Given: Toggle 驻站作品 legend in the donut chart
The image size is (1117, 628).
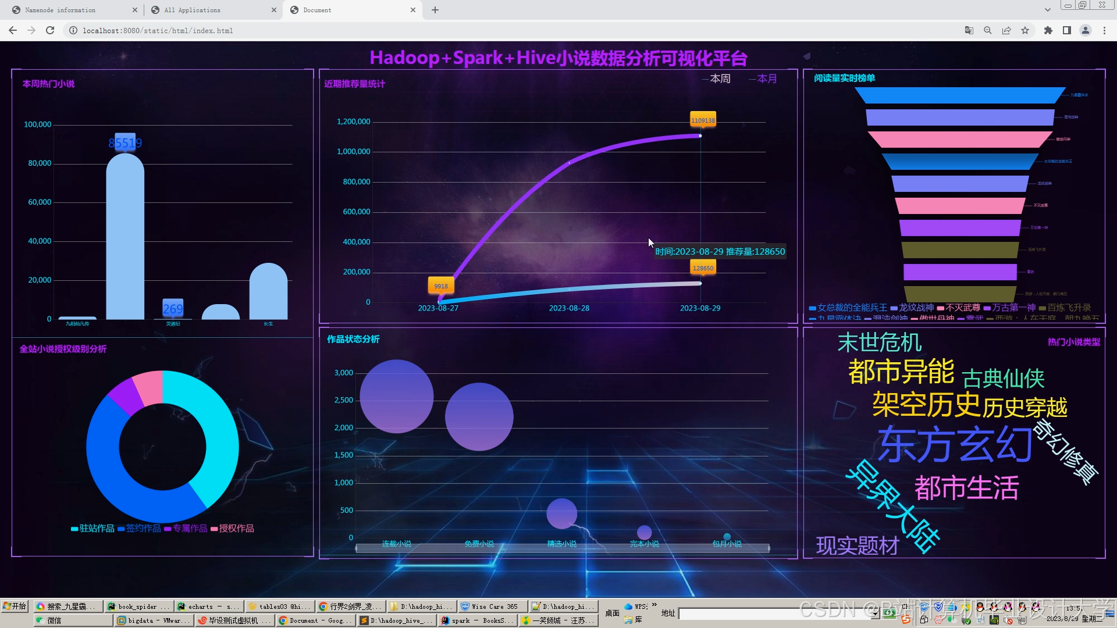Looking at the screenshot, I should [93, 529].
